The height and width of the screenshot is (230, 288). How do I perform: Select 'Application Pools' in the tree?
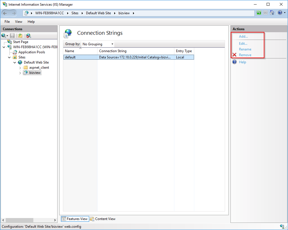point(32,52)
